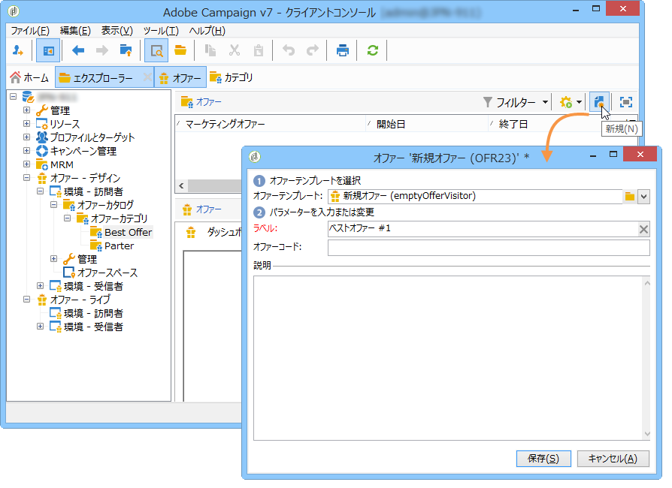
Task: Go forward with the right arrow
Action: pyautogui.click(x=102, y=50)
